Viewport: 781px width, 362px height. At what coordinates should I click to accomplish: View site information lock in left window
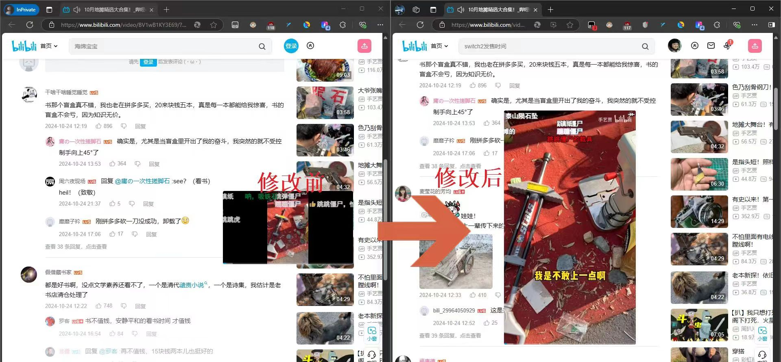pyautogui.click(x=52, y=25)
